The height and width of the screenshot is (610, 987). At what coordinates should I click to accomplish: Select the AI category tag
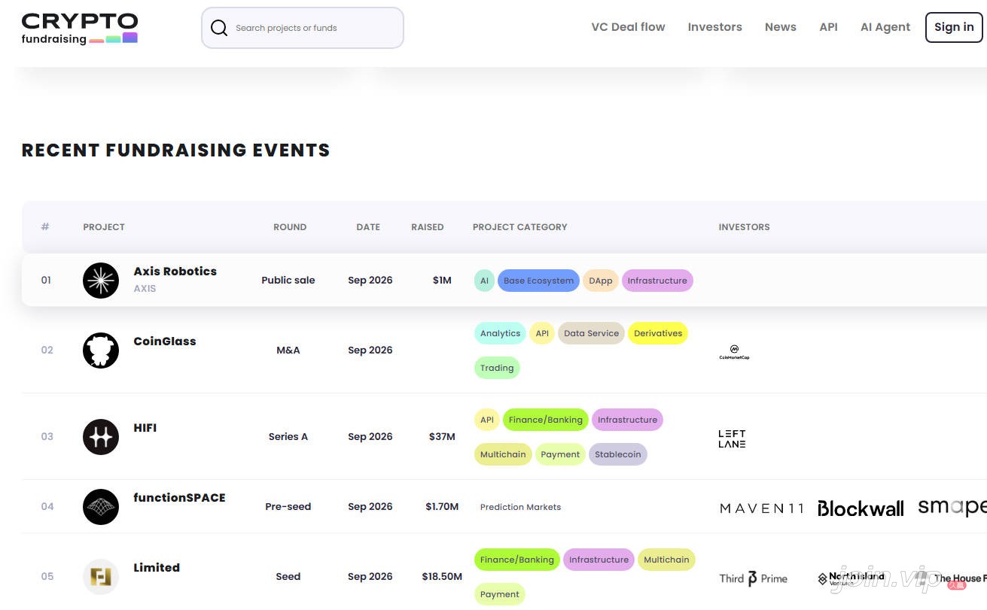484,281
